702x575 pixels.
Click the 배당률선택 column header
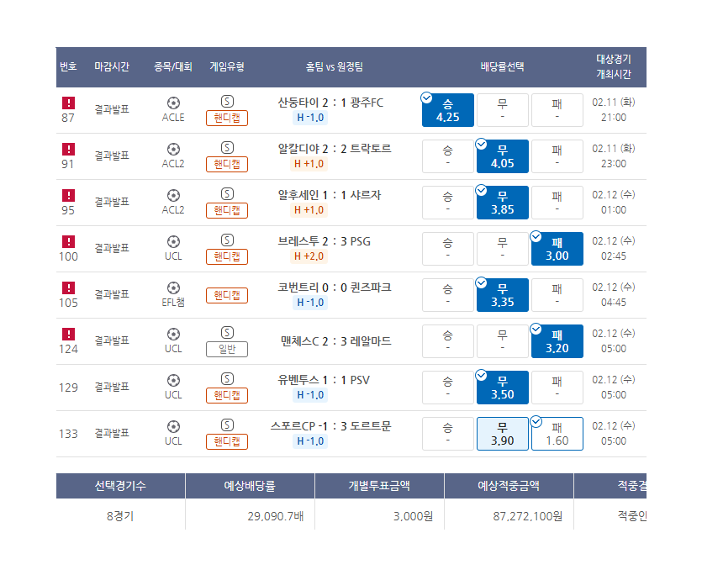[x=502, y=67]
